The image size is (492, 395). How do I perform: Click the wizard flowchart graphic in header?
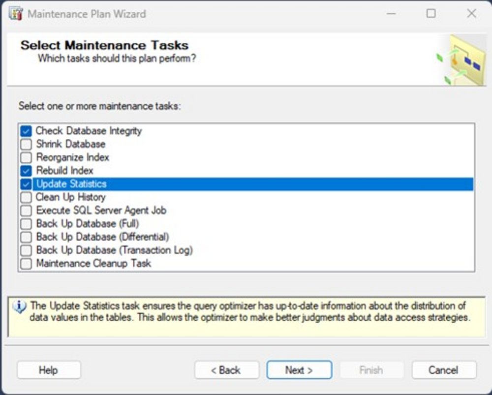point(461,61)
